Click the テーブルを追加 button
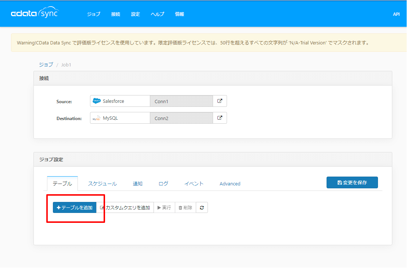The height and width of the screenshot is (268, 407). click(75, 207)
